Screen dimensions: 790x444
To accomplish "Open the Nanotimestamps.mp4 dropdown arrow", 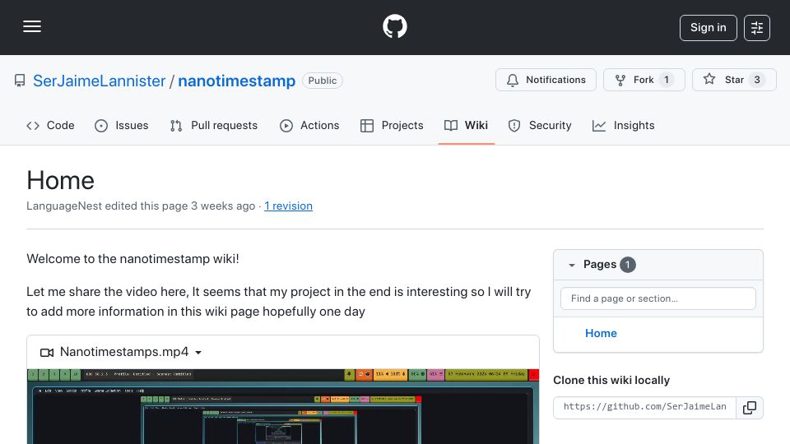I will click(198, 353).
